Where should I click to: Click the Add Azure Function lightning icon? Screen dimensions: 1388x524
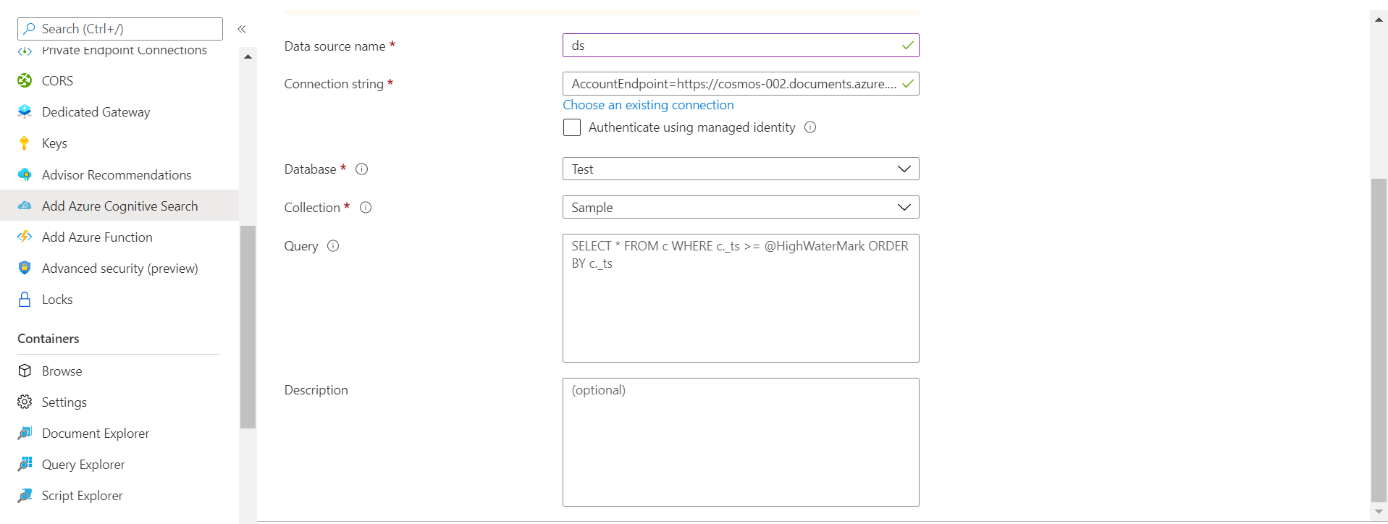[25, 237]
